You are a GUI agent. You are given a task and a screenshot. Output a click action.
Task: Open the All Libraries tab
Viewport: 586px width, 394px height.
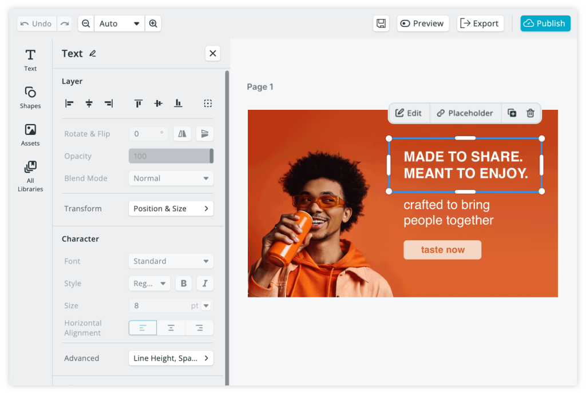(30, 176)
